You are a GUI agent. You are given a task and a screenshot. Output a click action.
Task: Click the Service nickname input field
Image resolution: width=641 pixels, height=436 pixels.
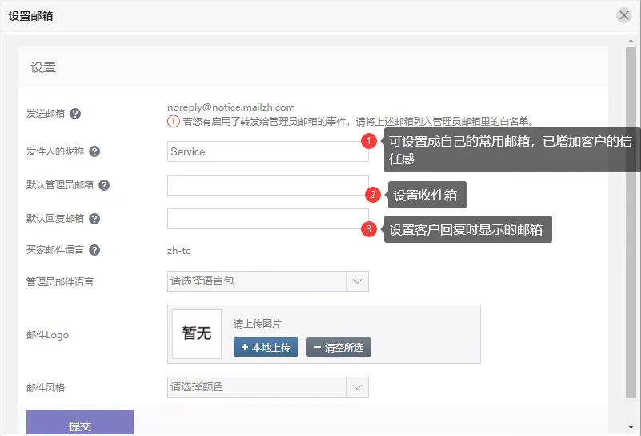pos(268,151)
